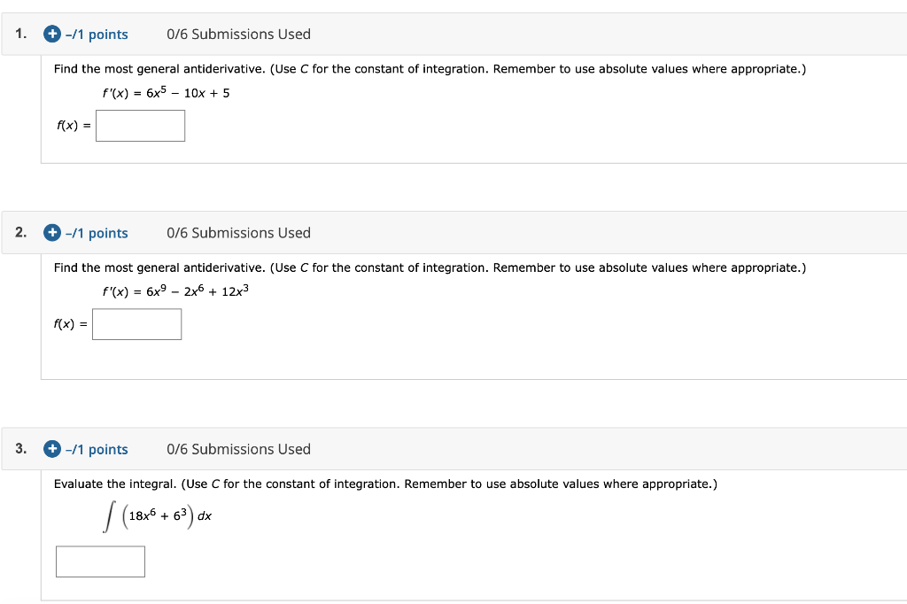907x604 pixels.
Task: Click the f(x) answer box in question 2
Action: 136,324
